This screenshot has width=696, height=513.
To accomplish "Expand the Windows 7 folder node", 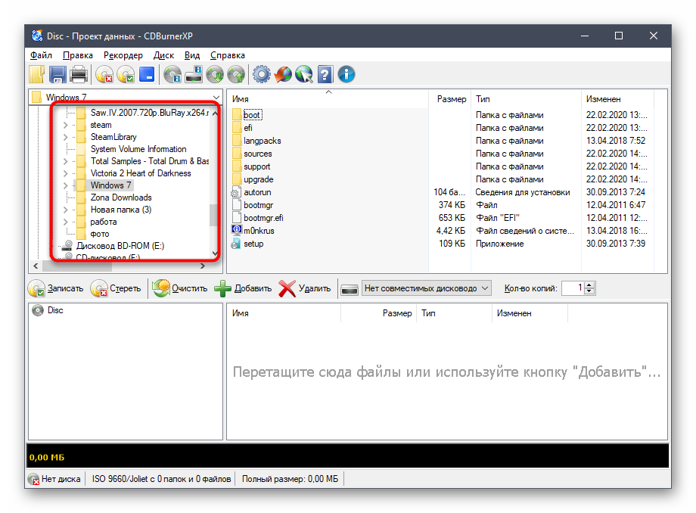I will 66,185.
